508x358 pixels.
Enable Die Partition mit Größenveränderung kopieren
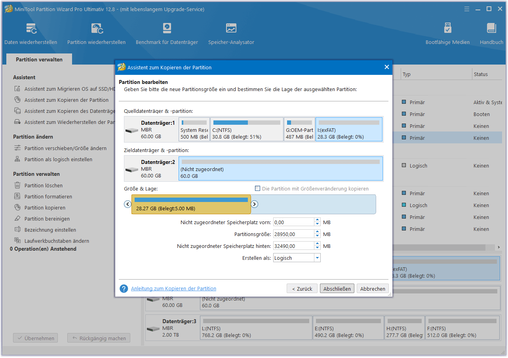(x=257, y=189)
